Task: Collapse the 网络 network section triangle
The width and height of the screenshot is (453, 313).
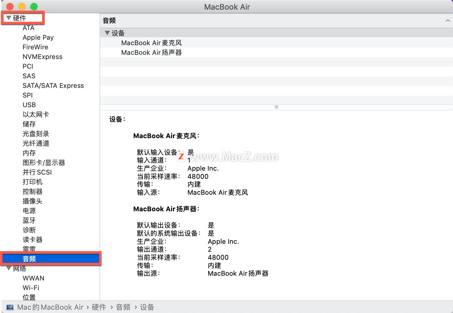Action: pos(8,268)
